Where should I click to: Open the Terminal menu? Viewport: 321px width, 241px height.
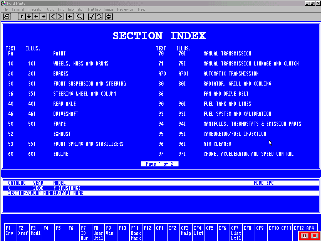[18, 9]
